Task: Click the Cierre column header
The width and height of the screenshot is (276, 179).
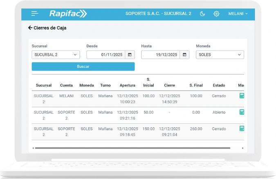Action: pyautogui.click(x=170, y=85)
